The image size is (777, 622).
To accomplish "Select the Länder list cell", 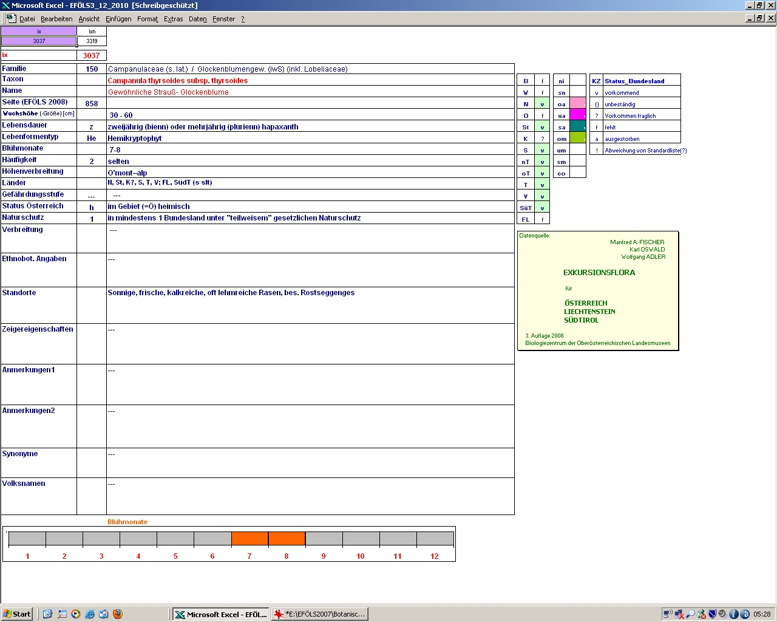I will pos(310,183).
